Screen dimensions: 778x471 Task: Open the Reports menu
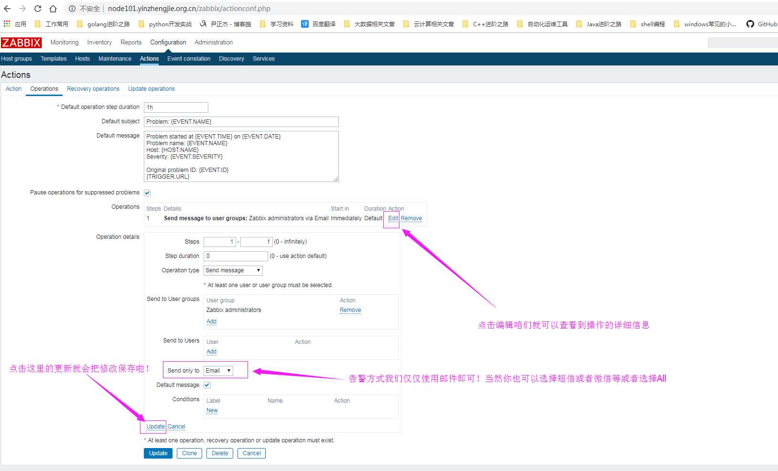131,43
